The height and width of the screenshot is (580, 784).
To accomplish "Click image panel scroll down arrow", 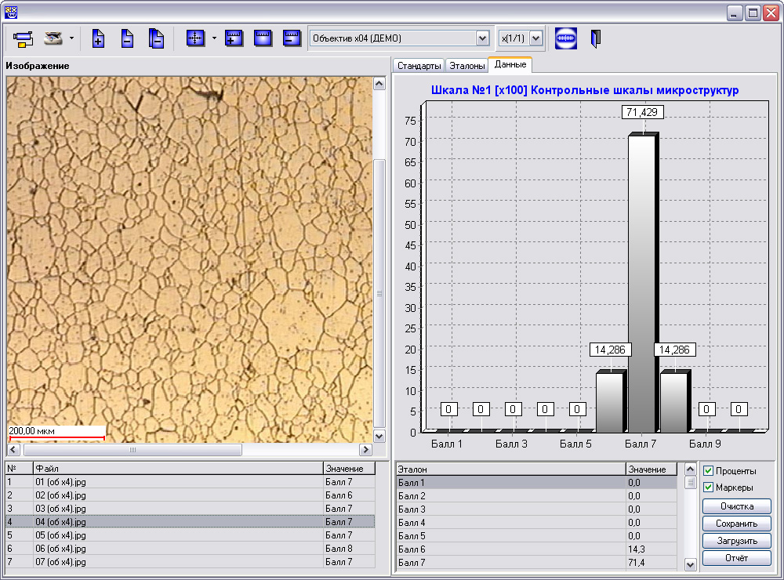I will click(379, 436).
